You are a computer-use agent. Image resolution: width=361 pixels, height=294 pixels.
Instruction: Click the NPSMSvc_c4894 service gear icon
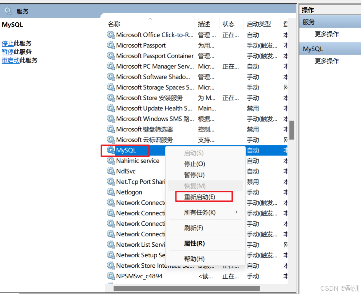[x=110, y=276]
